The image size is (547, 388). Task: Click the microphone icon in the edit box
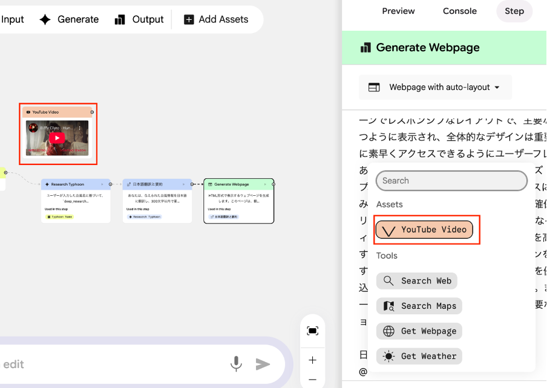pyautogui.click(x=236, y=363)
